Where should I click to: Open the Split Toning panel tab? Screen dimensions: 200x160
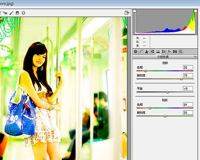pyautogui.click(x=158, y=52)
